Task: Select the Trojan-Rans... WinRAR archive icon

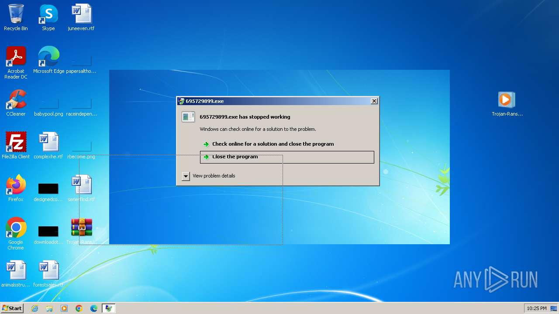Action: (81, 231)
